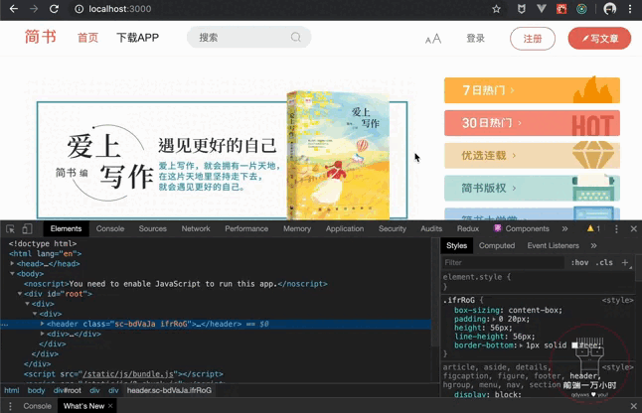This screenshot has height=413, width=642.
Task: Open DevTools customize three-dot menu
Action: (616, 229)
